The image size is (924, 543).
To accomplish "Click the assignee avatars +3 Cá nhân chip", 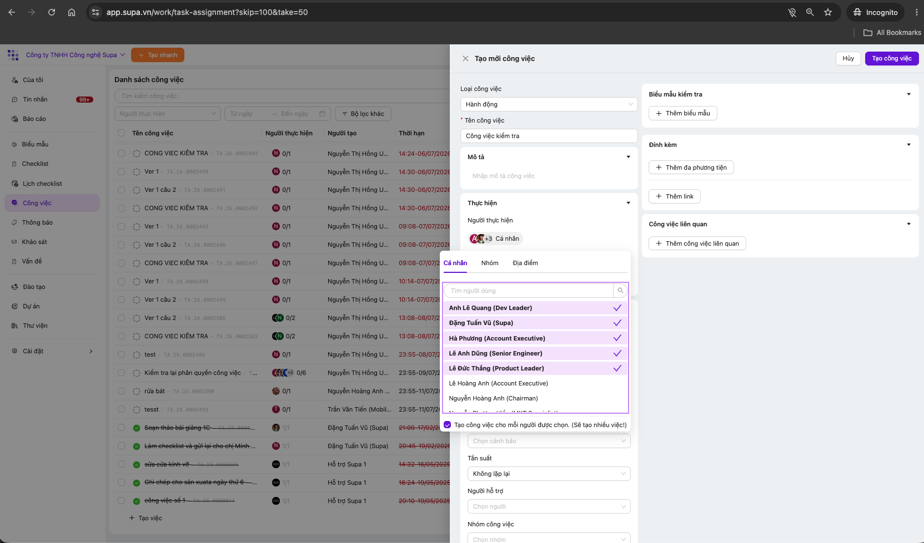I will click(x=495, y=238).
